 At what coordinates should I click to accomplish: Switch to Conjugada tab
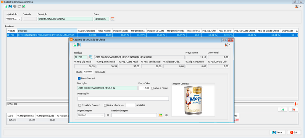click(x=100, y=72)
